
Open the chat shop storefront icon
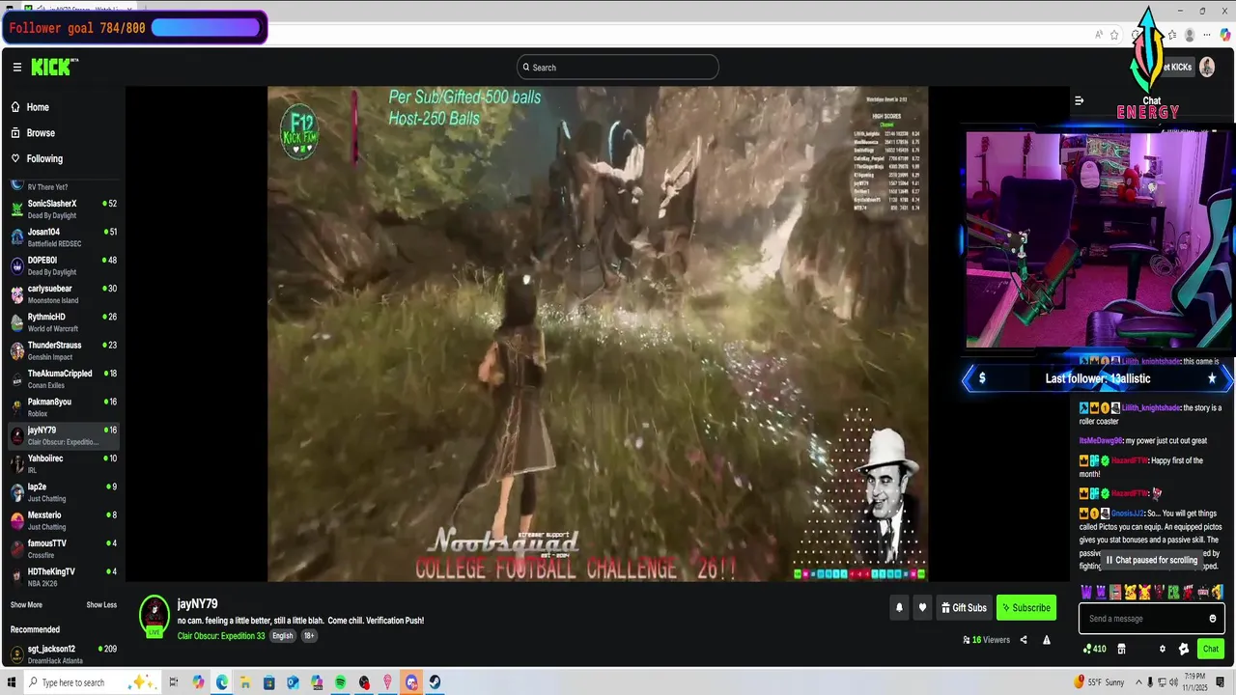click(x=1121, y=650)
